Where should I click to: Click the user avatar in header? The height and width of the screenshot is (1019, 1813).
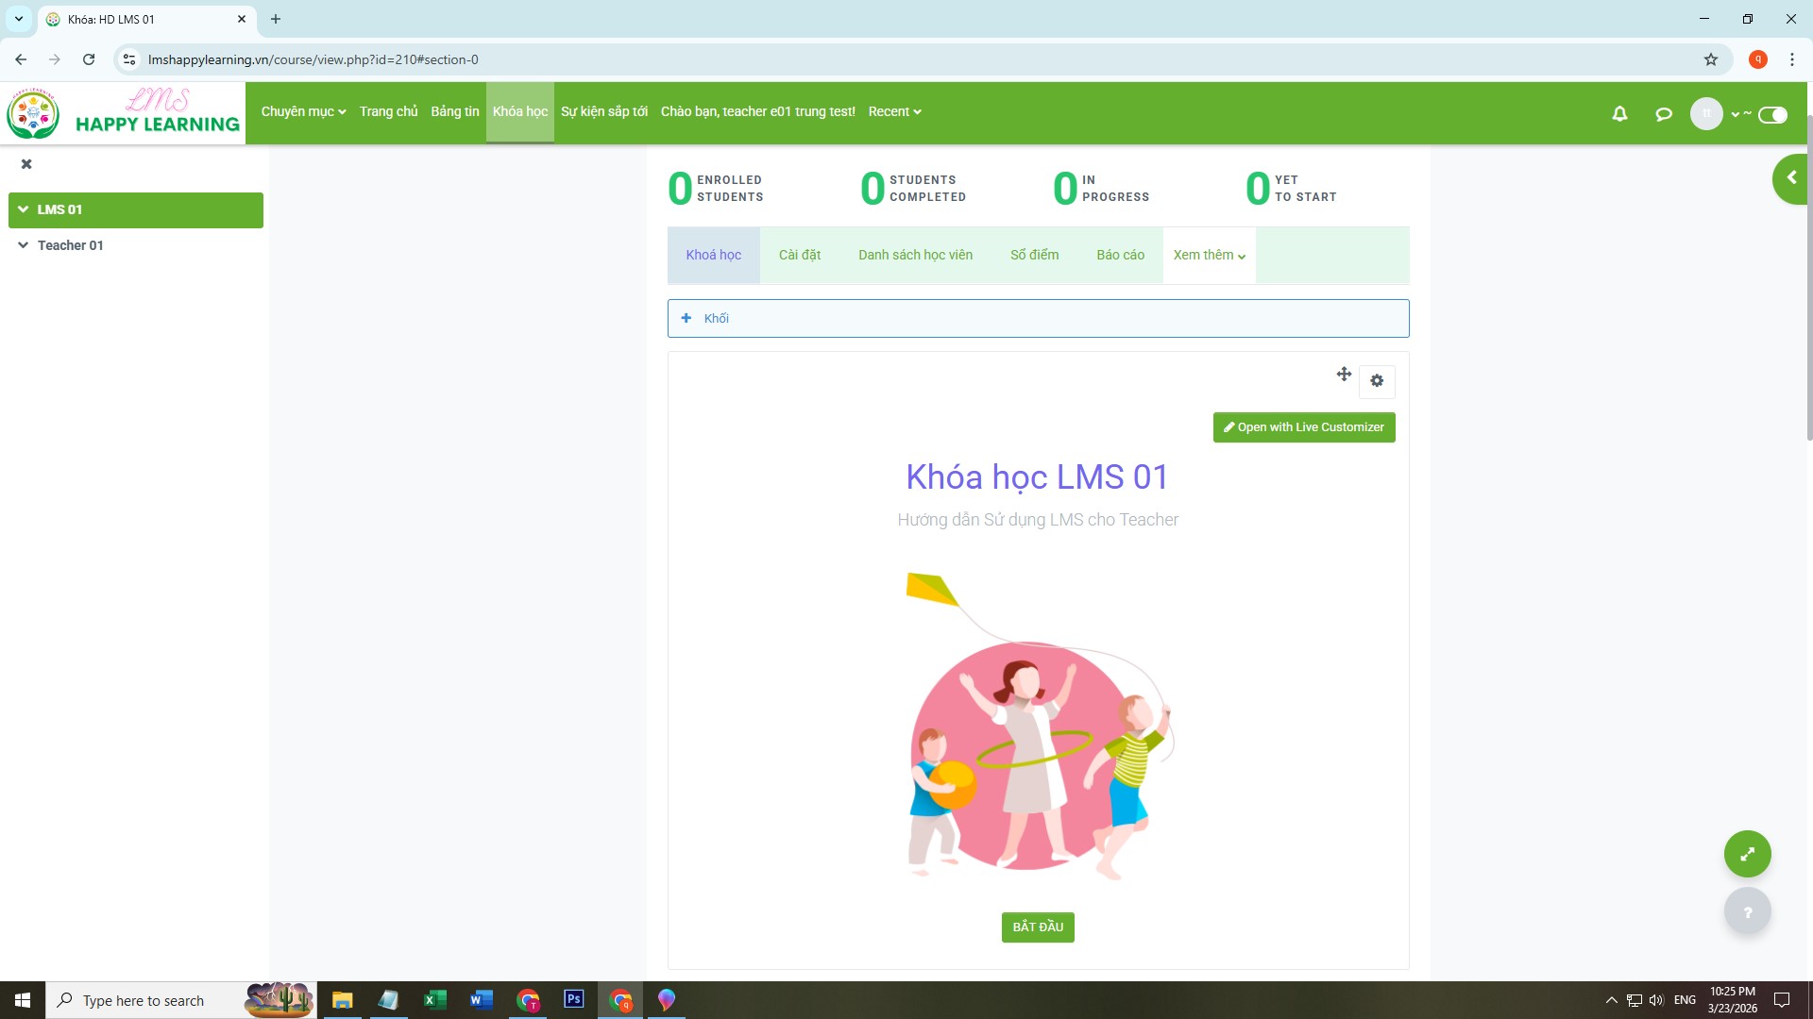pyautogui.click(x=1706, y=114)
